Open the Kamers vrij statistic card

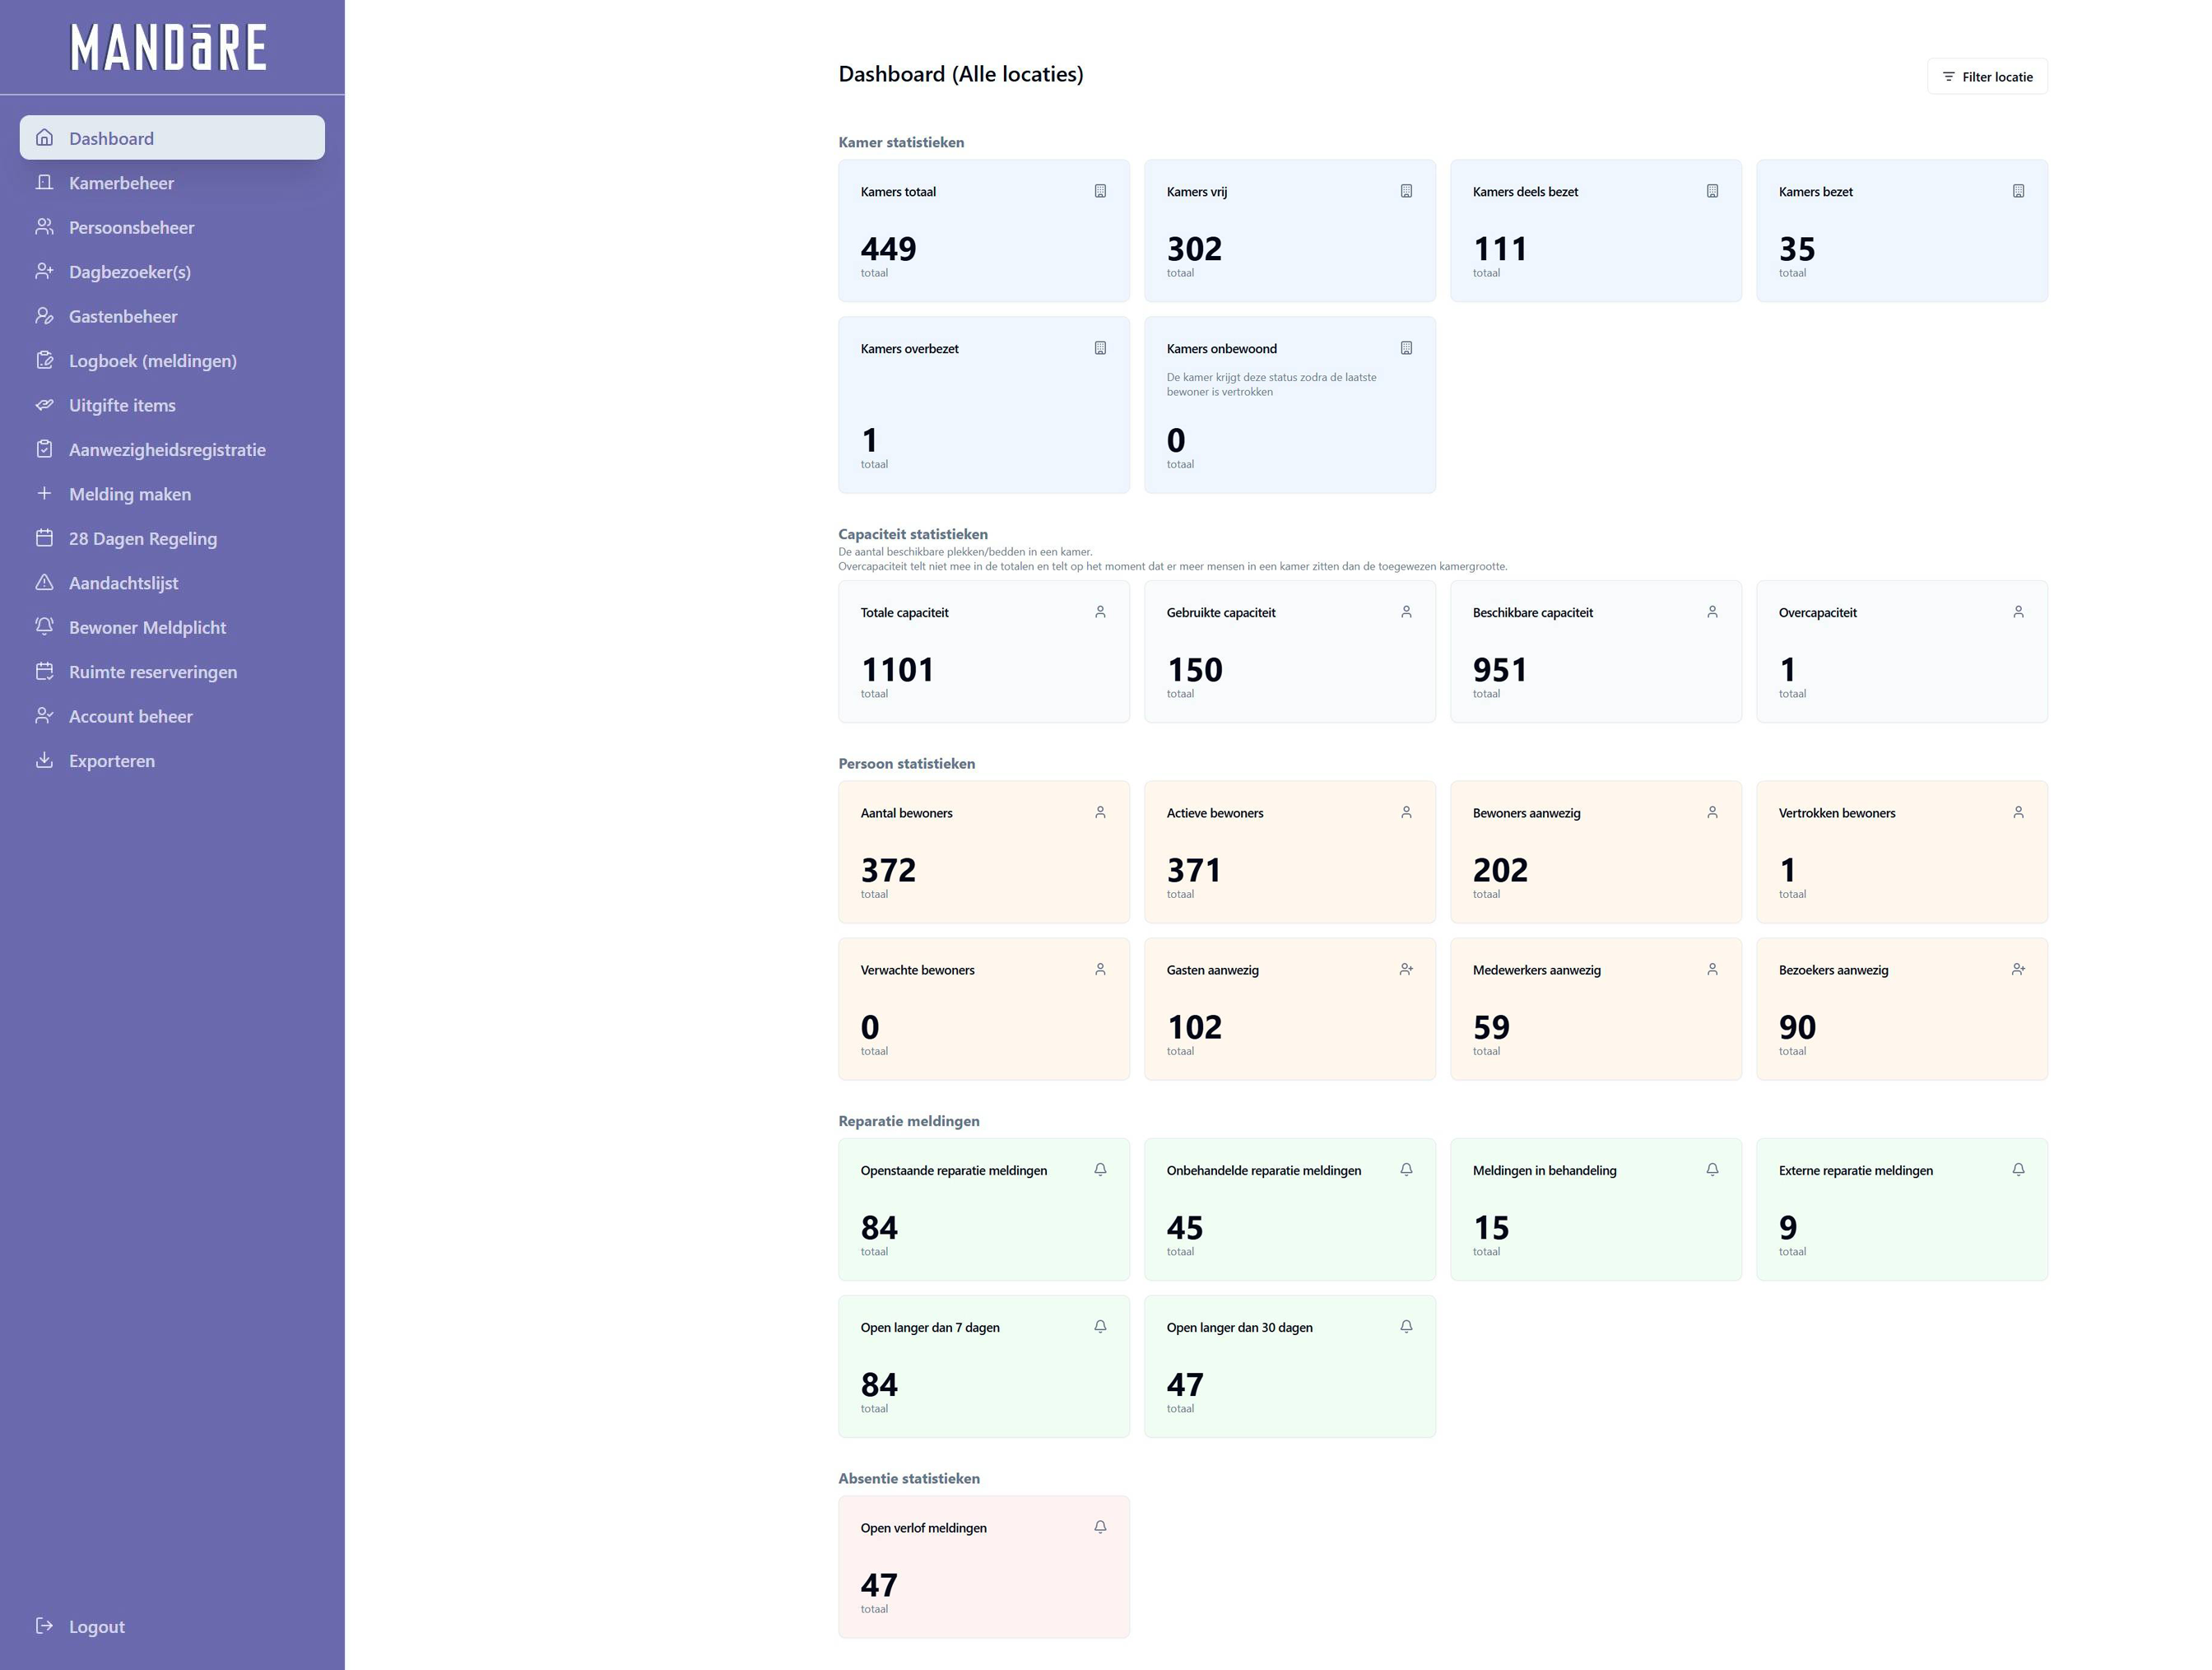click(1289, 231)
